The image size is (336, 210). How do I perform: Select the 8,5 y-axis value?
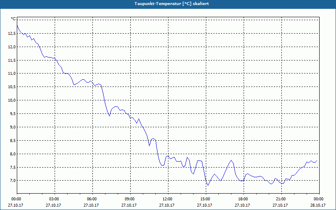pos(13,141)
